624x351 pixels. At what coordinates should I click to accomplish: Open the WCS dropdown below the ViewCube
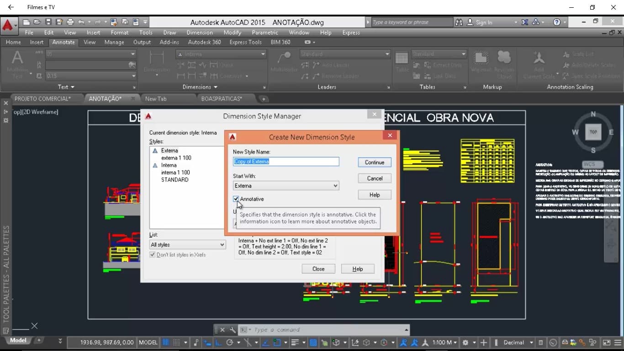(x=593, y=164)
